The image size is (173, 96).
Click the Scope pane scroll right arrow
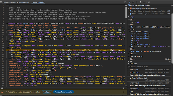170,61
